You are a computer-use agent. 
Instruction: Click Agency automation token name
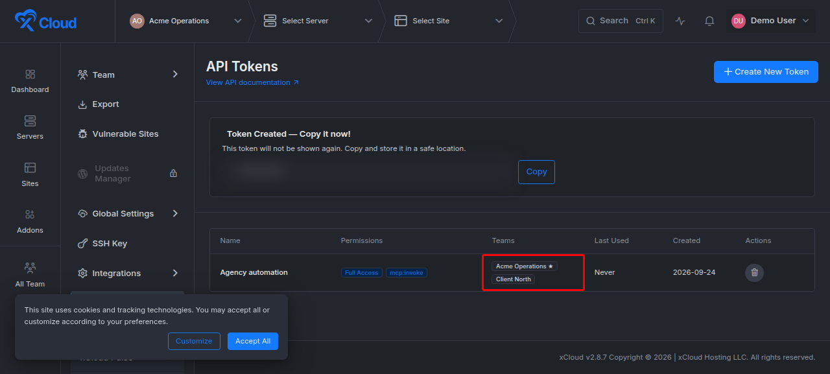coord(254,272)
